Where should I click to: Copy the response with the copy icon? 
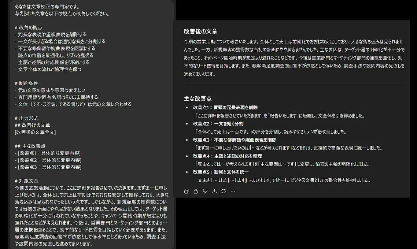(x=187, y=191)
